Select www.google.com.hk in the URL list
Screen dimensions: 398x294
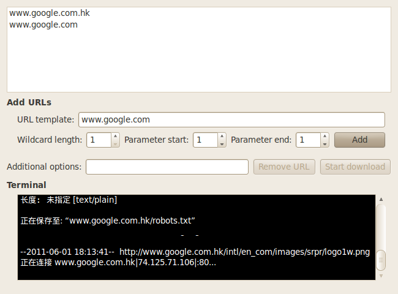[x=199, y=13]
